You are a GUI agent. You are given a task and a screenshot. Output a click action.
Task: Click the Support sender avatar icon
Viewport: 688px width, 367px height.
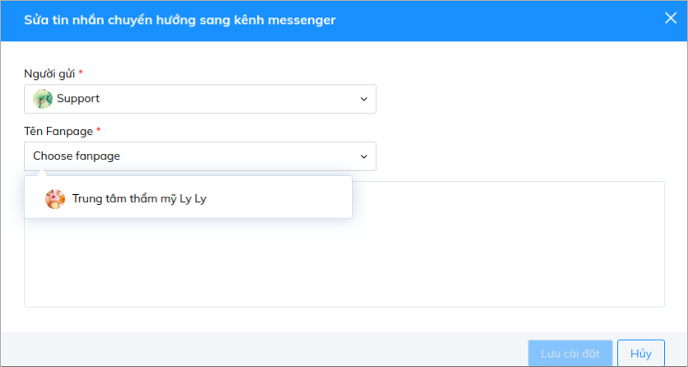(x=43, y=99)
